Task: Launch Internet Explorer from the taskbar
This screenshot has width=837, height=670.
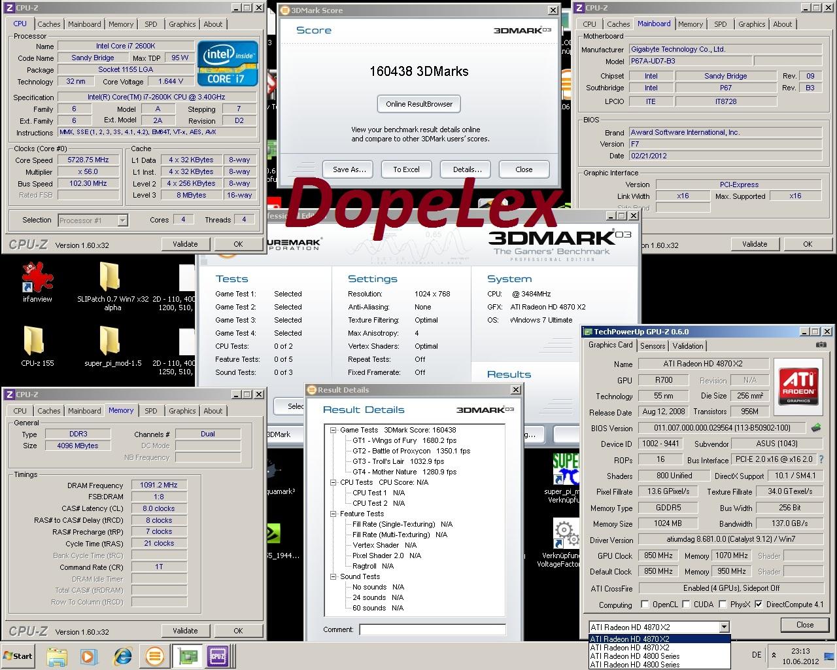Action: pos(122,656)
